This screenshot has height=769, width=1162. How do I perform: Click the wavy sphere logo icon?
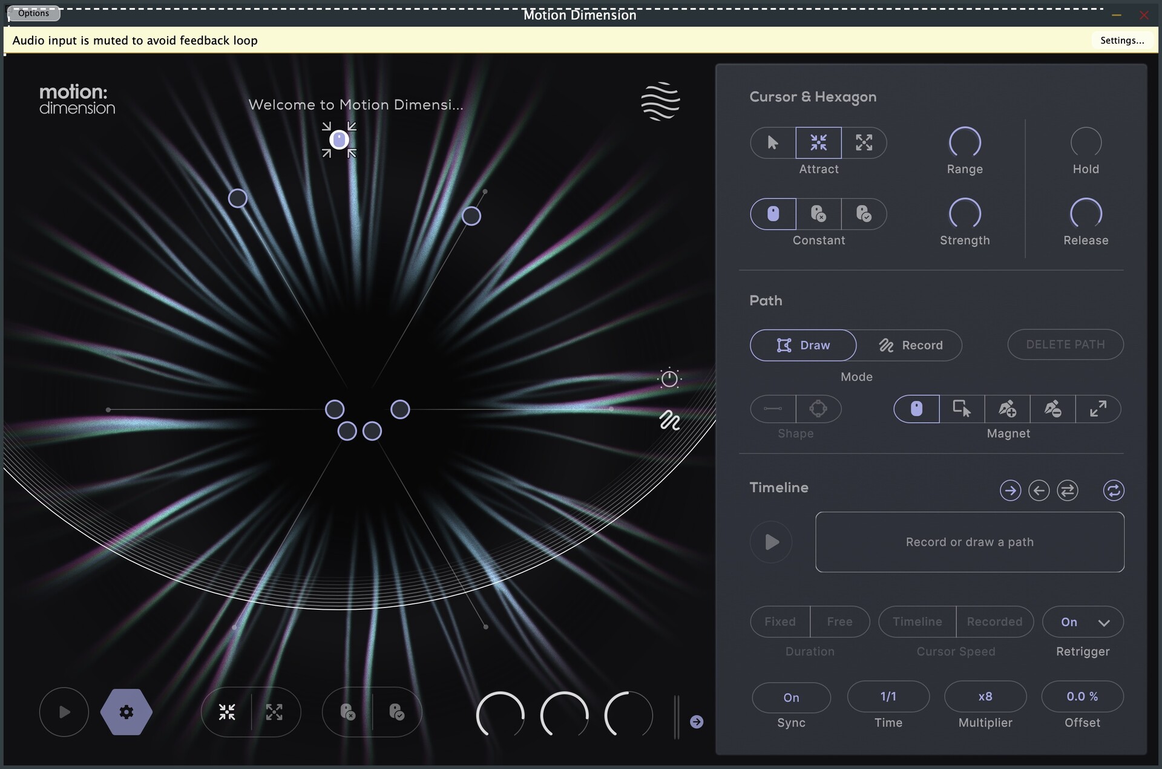click(x=660, y=101)
